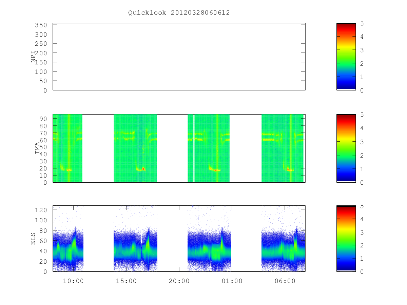Click the 20:00 time axis label
The height and width of the screenshot is (305, 407).
[x=179, y=281]
